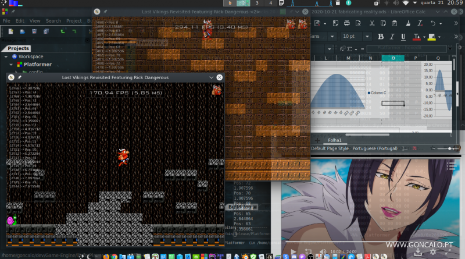Select column header O in Calc
465x259 pixels.
coord(393,58)
